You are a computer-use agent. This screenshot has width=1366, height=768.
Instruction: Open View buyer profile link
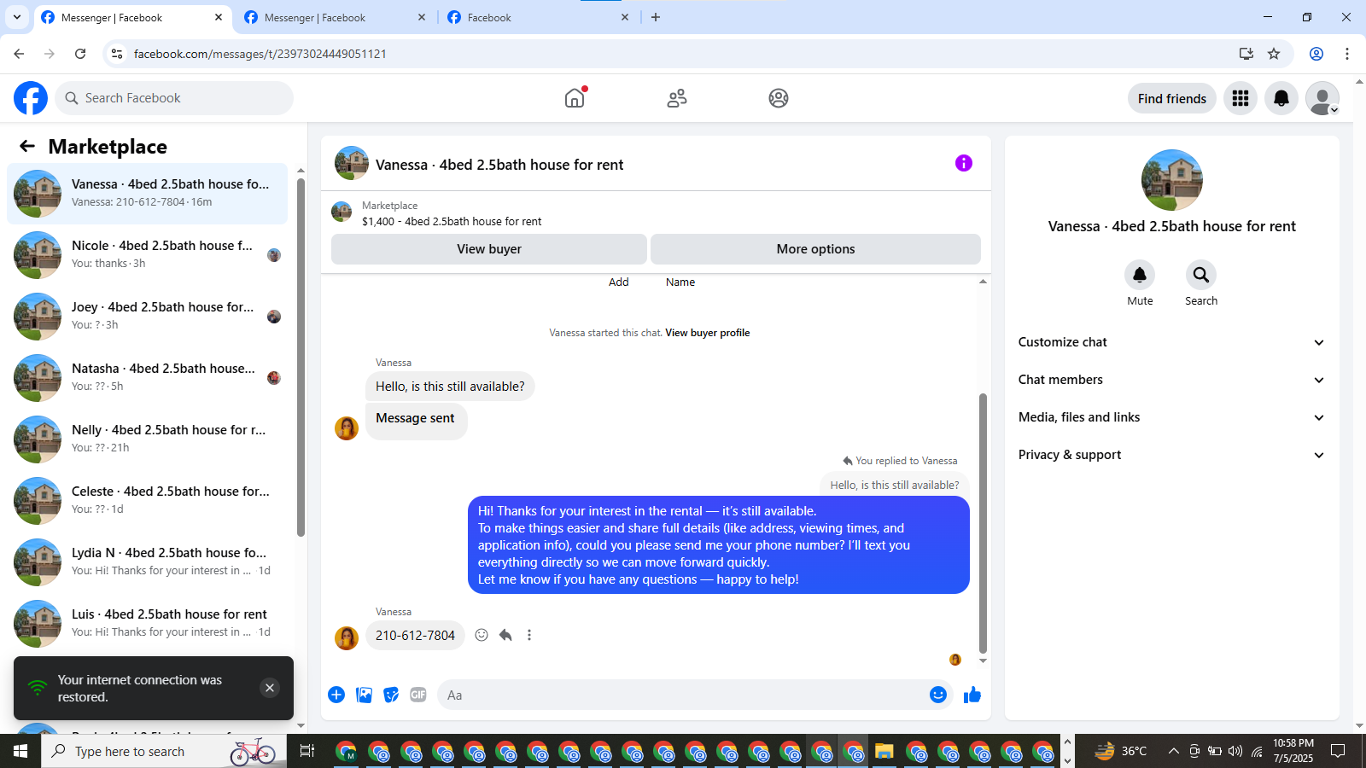(x=708, y=333)
